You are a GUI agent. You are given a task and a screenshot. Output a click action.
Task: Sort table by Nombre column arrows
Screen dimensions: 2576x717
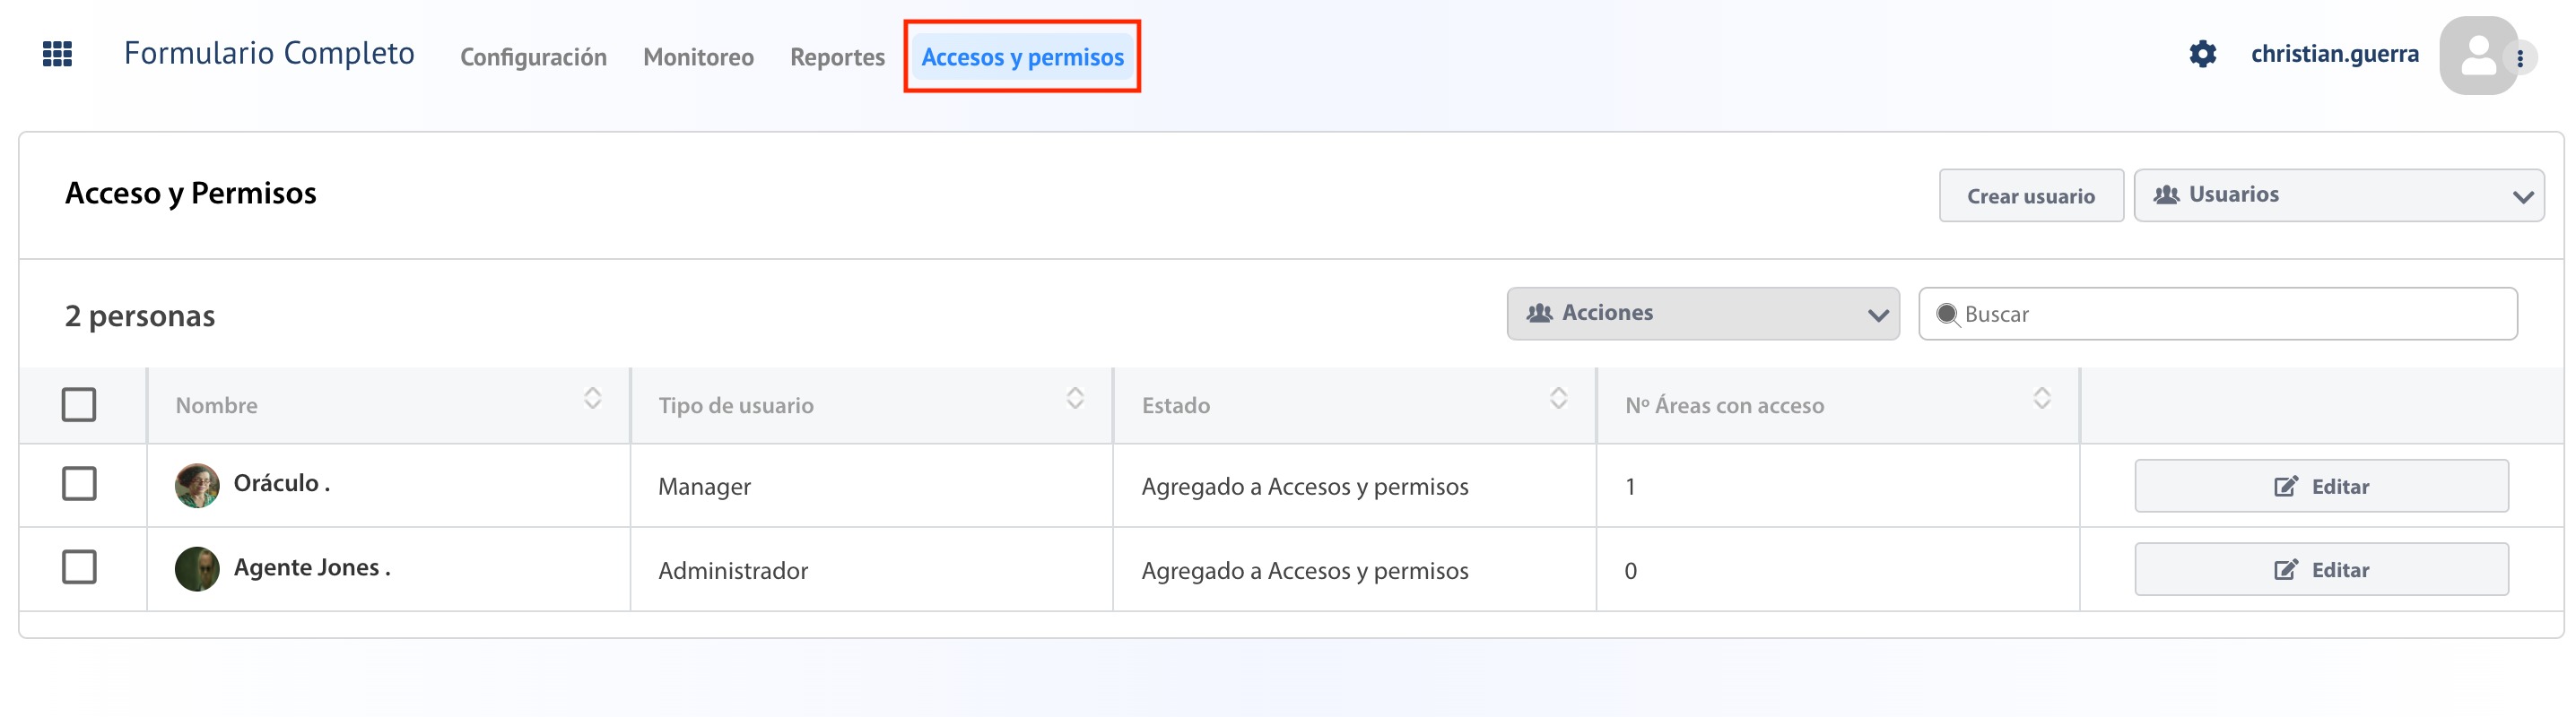[x=592, y=399]
